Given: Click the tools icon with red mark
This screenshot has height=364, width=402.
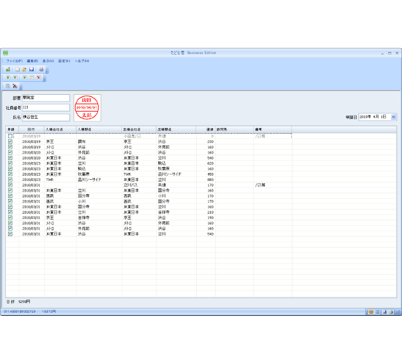Looking at the screenshot, I should [x=15, y=86].
